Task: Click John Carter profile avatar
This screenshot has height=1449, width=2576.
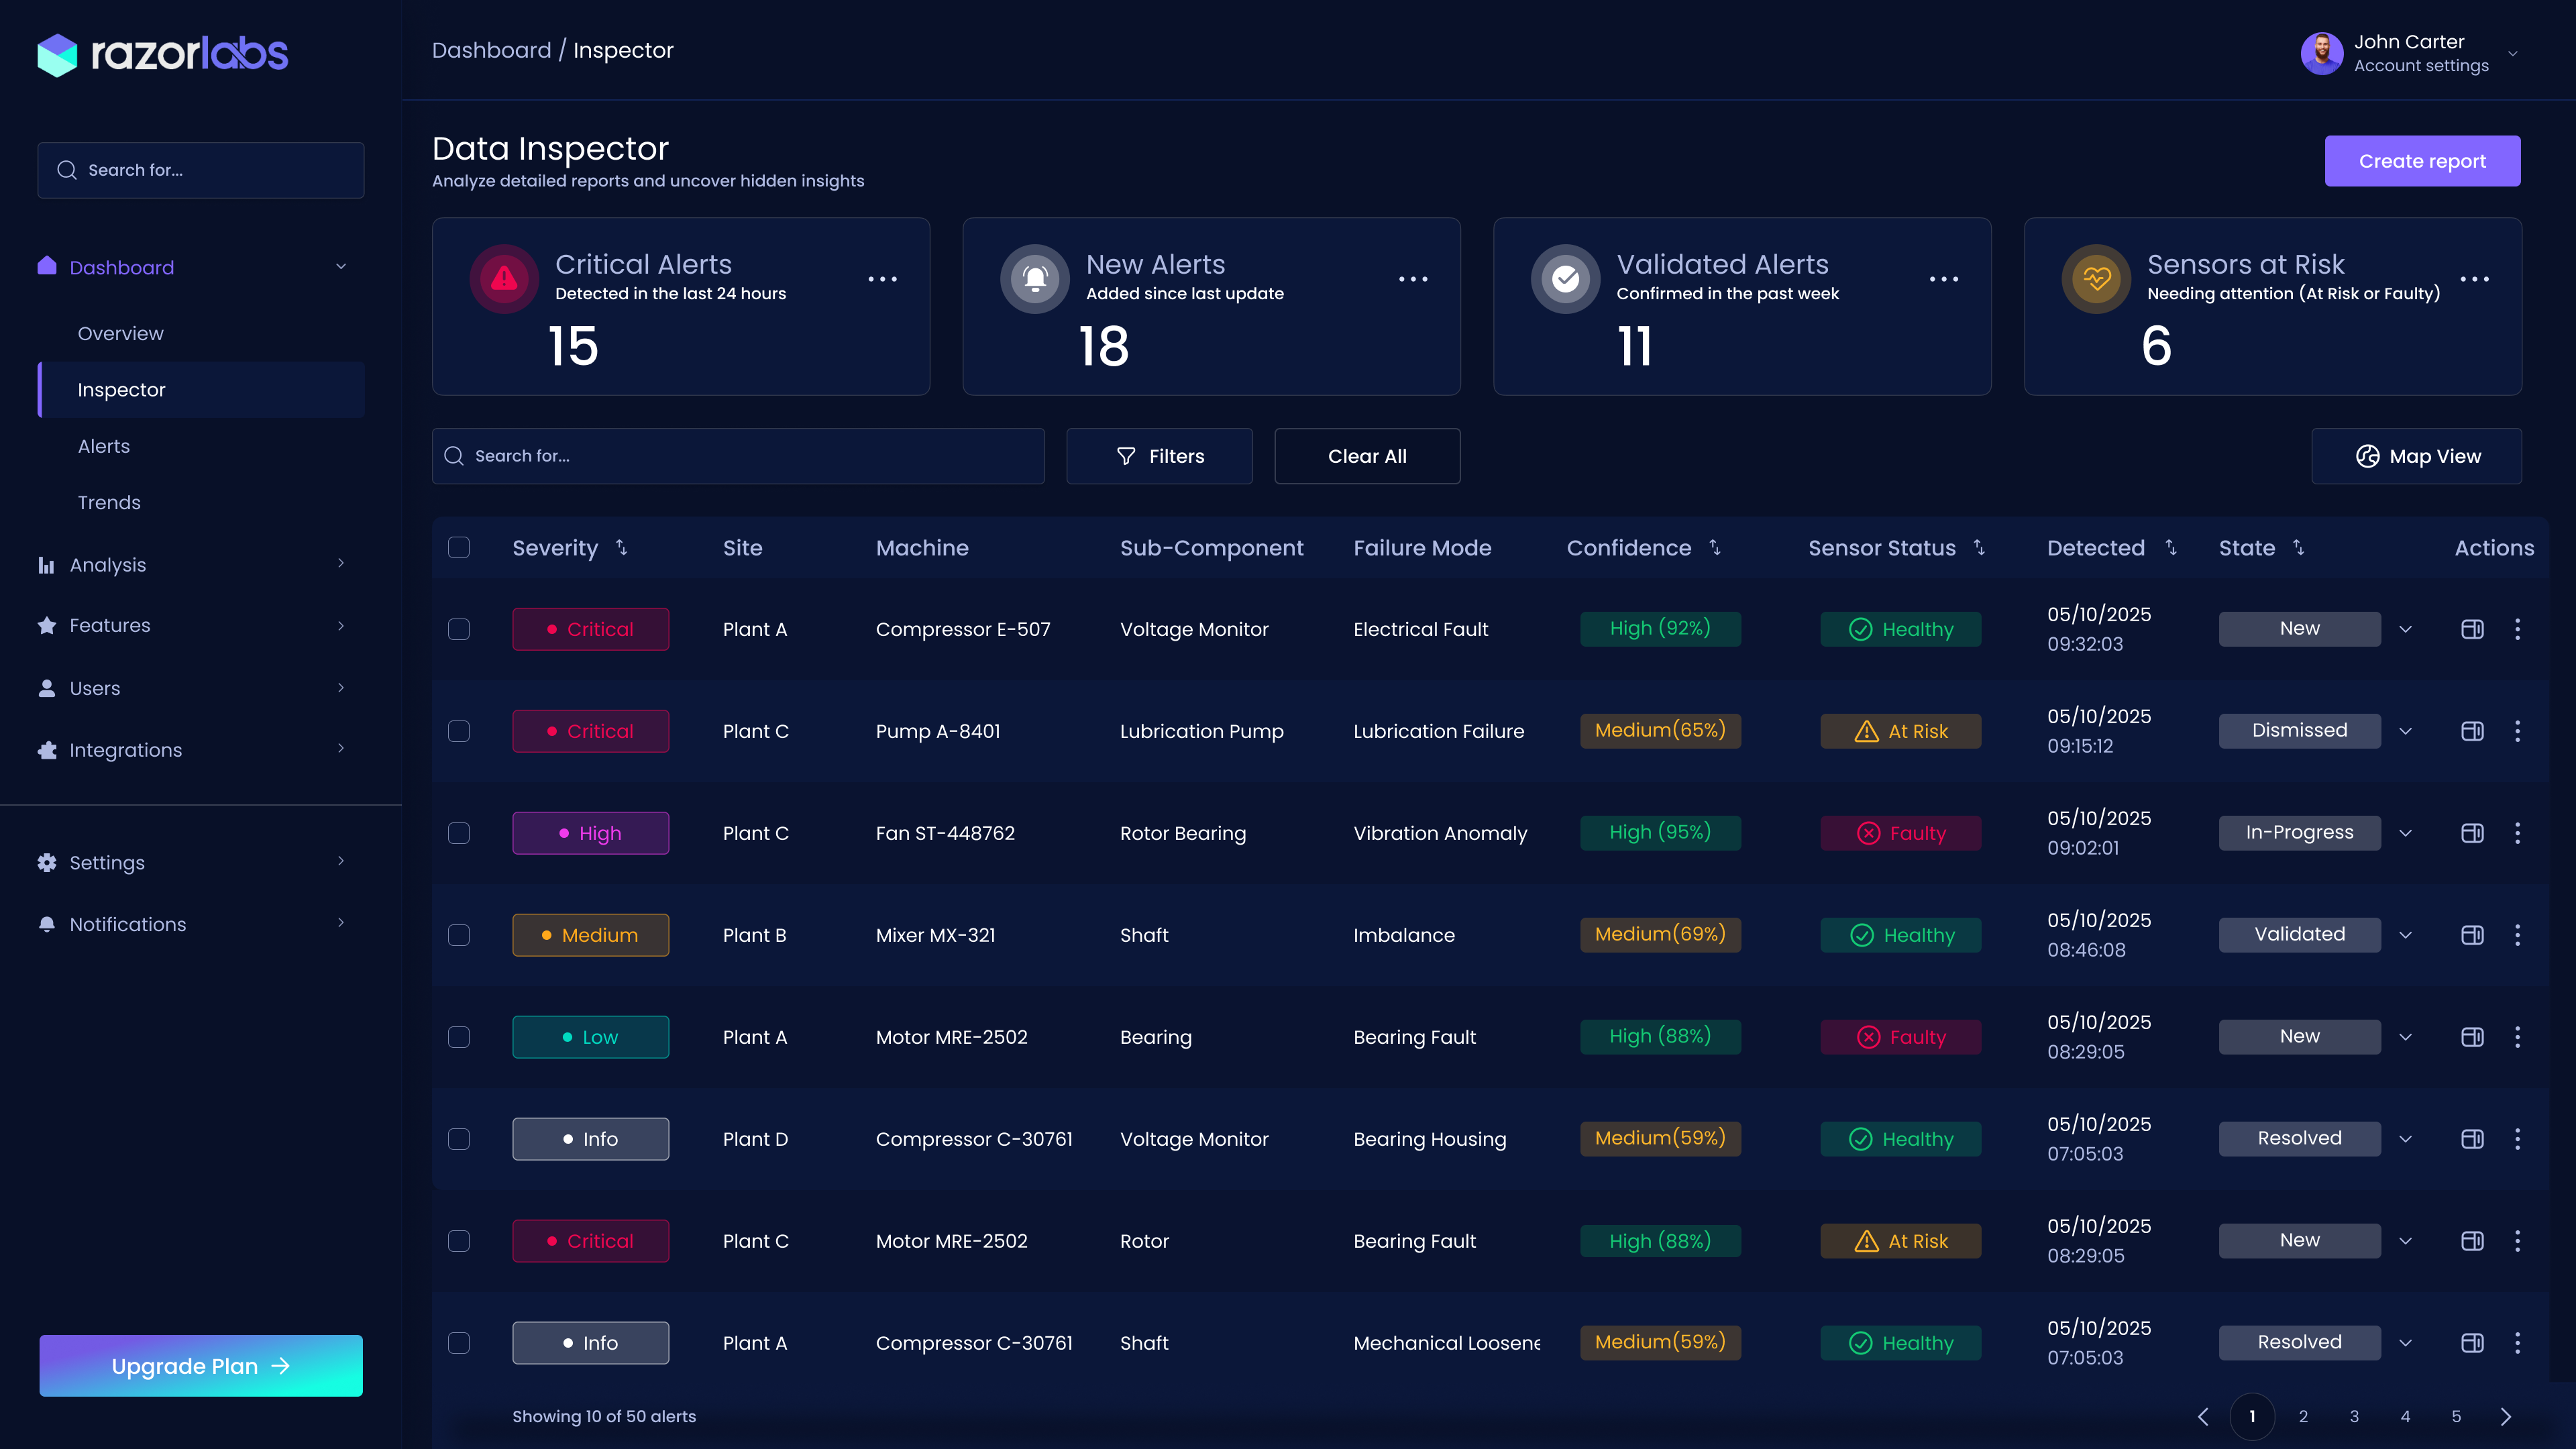Action: pyautogui.click(x=2322, y=54)
